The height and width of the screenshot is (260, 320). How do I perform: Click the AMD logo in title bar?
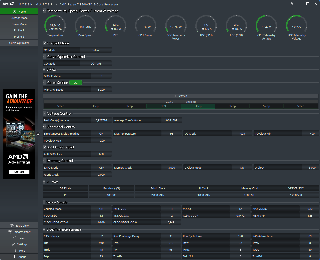(8, 4)
